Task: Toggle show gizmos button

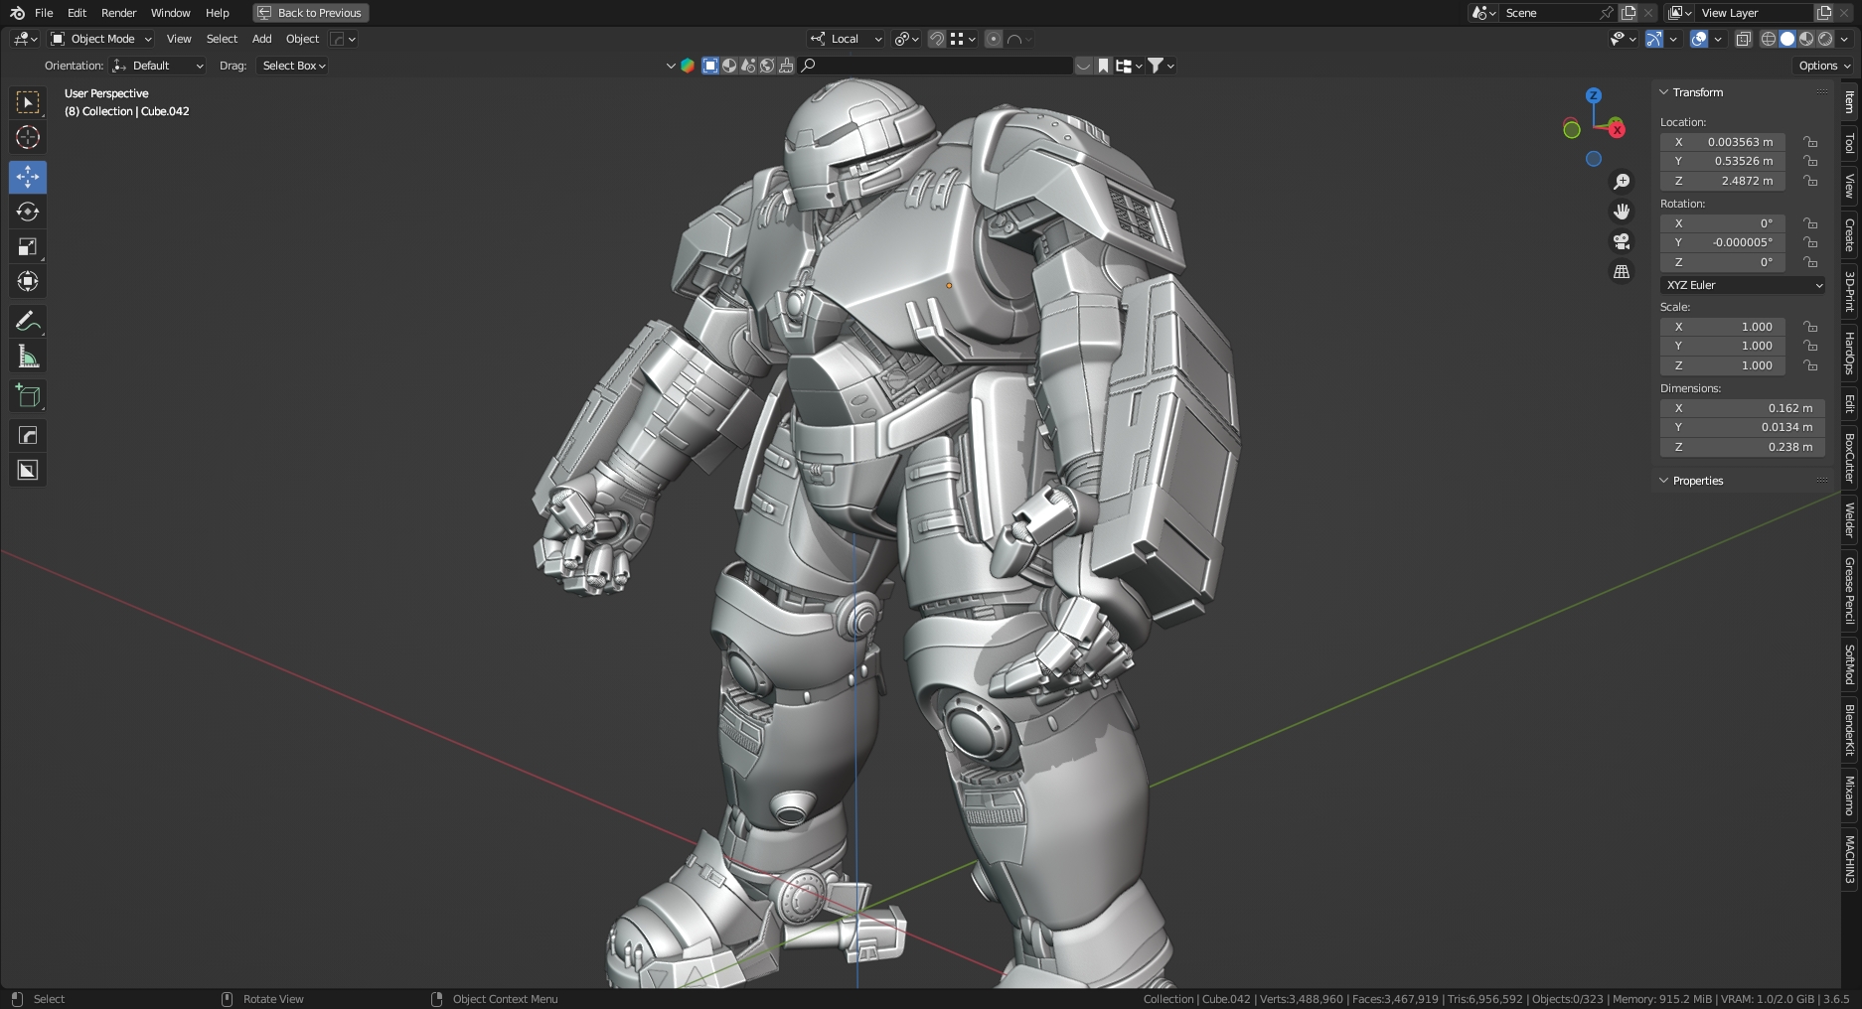Action: click(x=1654, y=39)
